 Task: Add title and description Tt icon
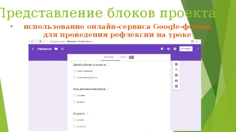(x=176, y=70)
